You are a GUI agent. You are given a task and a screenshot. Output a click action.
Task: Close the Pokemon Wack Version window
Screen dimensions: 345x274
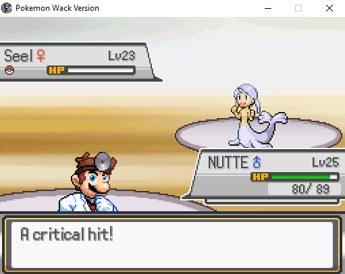[329, 8]
